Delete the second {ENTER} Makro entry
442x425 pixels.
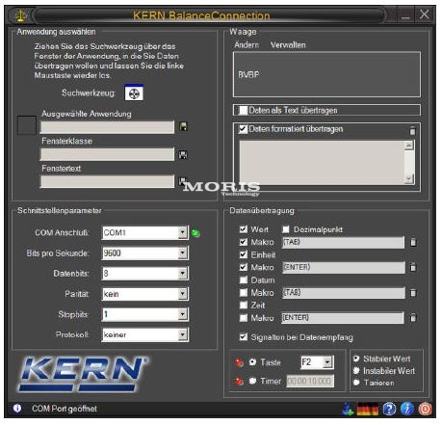[413, 318]
